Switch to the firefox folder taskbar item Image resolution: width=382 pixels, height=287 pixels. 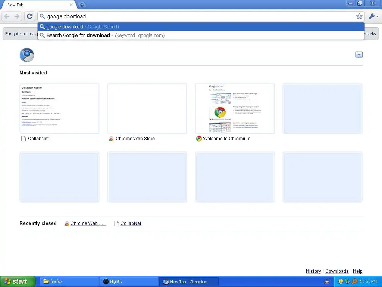pyautogui.click(x=69, y=281)
